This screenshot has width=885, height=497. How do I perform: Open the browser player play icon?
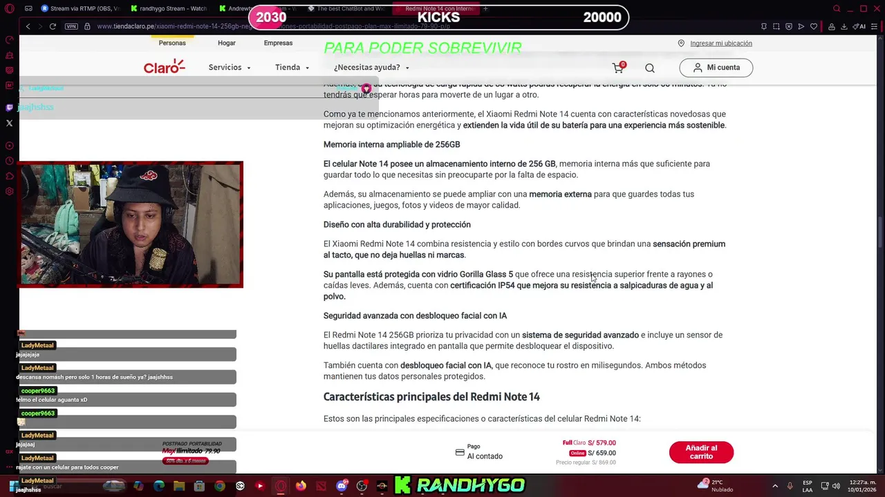[x=801, y=26]
